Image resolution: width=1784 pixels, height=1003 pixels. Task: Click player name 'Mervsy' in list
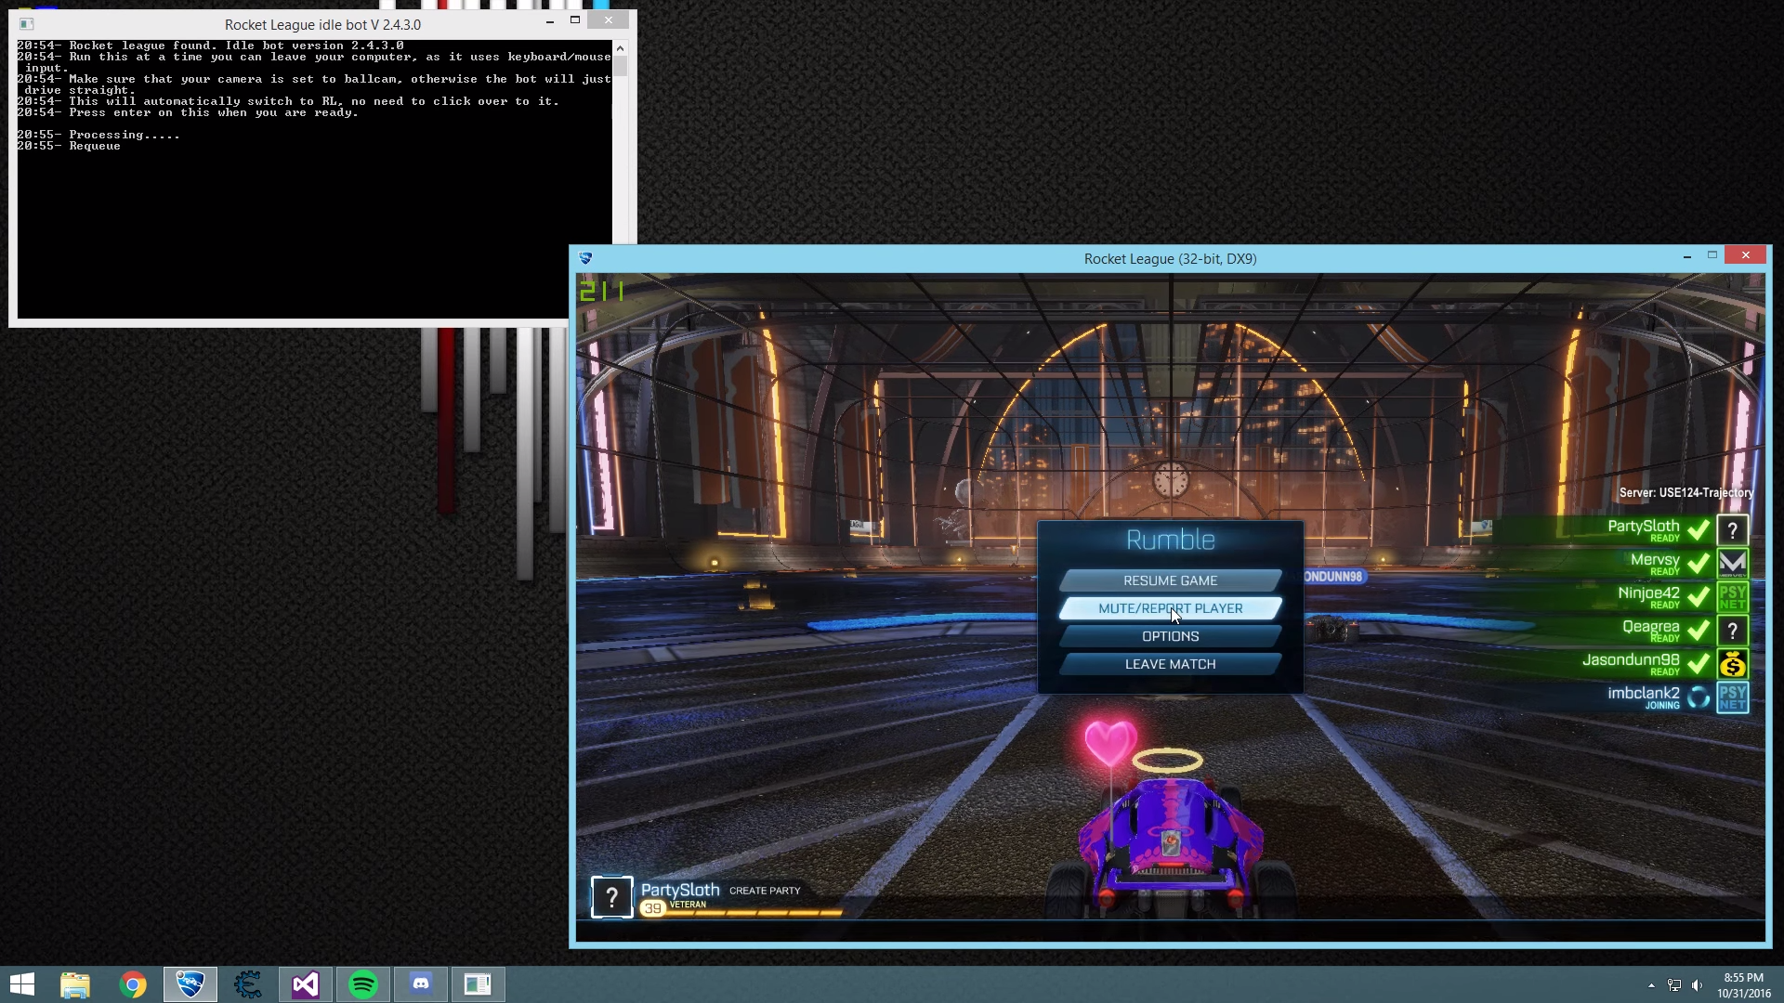1655,560
